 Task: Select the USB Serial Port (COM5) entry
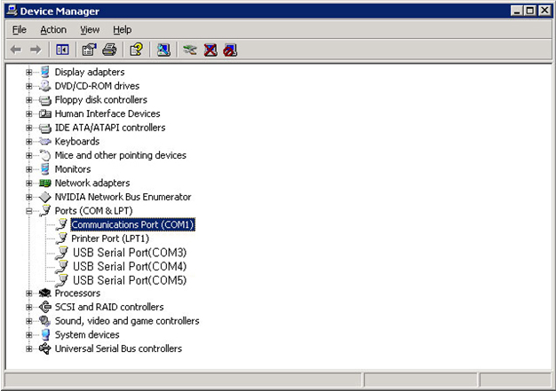click(129, 280)
